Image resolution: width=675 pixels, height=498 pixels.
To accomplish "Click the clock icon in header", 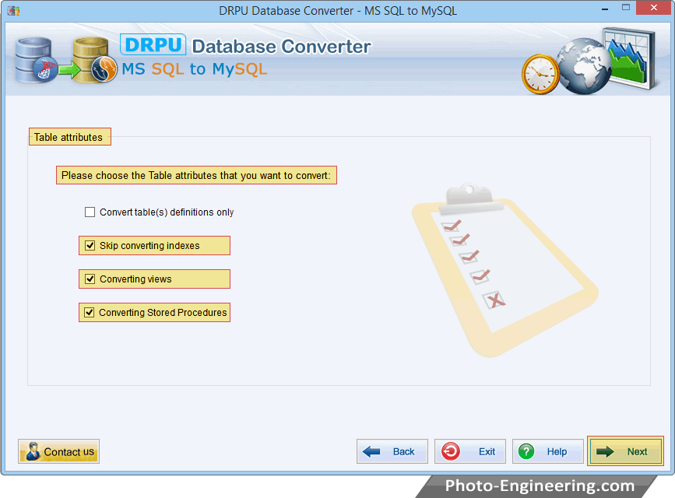I will pos(540,74).
